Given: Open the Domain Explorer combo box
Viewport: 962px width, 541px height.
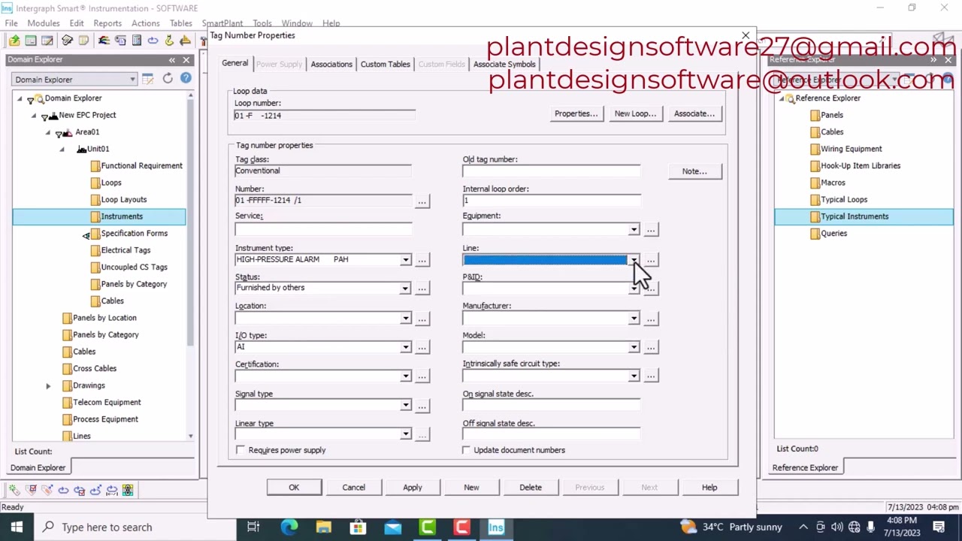Looking at the screenshot, I should tap(74, 79).
